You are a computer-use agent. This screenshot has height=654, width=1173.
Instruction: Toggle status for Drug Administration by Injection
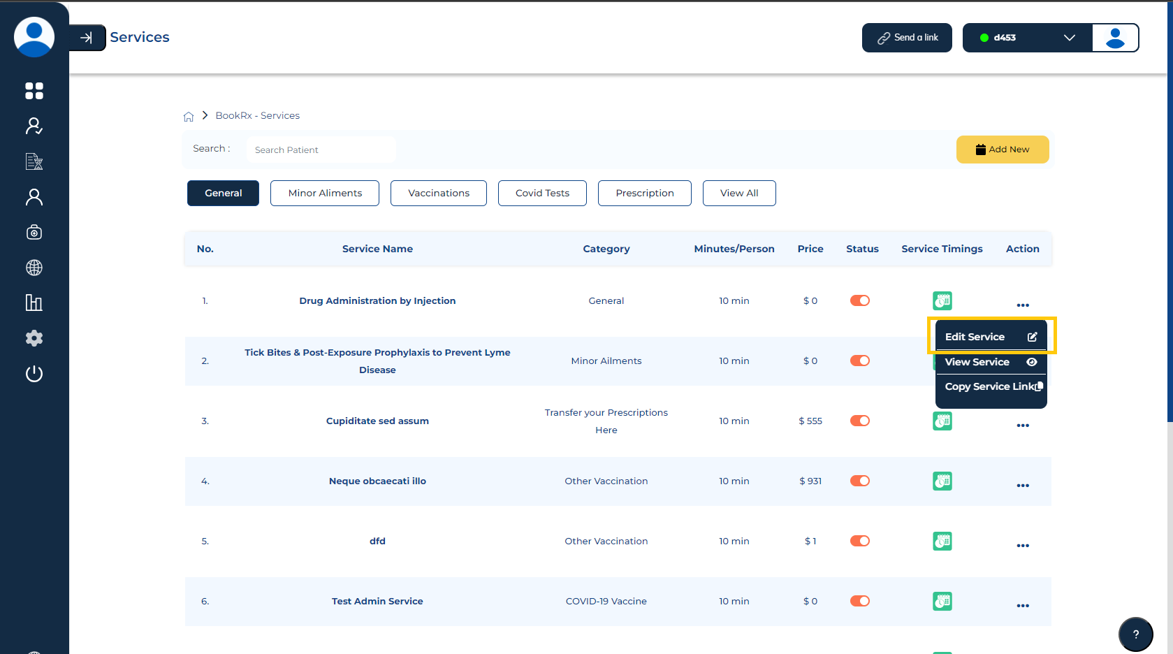tap(859, 300)
